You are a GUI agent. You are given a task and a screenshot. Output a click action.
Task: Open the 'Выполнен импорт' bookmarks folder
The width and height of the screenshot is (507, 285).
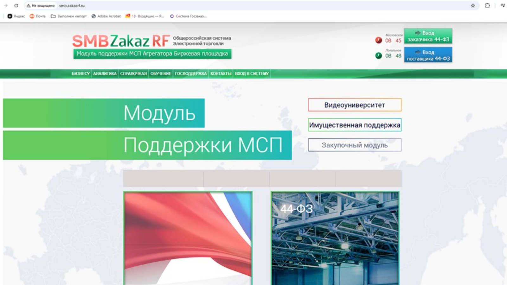pos(69,16)
